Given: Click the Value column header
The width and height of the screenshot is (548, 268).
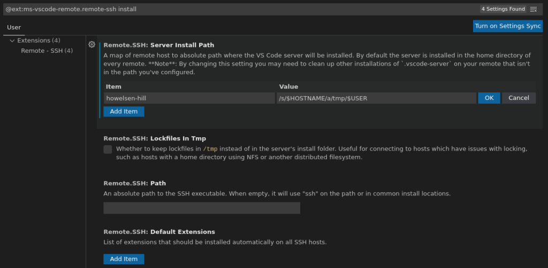Looking at the screenshot, I should click(288, 86).
